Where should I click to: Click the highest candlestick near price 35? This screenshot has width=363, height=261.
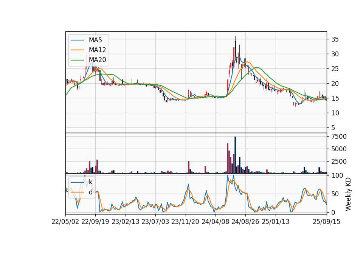coord(235,49)
